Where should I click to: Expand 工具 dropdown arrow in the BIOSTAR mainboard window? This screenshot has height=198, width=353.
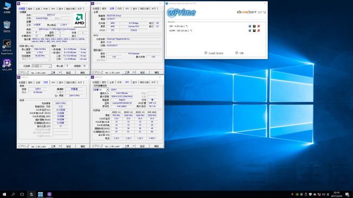[134, 73]
